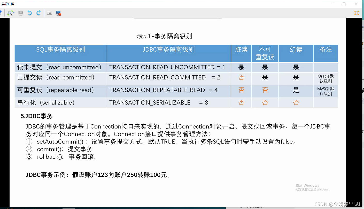Click 是 under 幻读 in repeatable read row
The image size is (364, 209).
click(x=296, y=90)
